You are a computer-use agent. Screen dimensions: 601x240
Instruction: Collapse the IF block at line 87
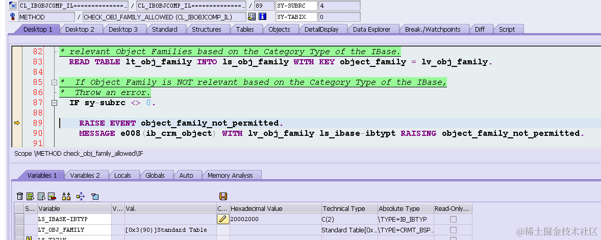pyautogui.click(x=54, y=102)
